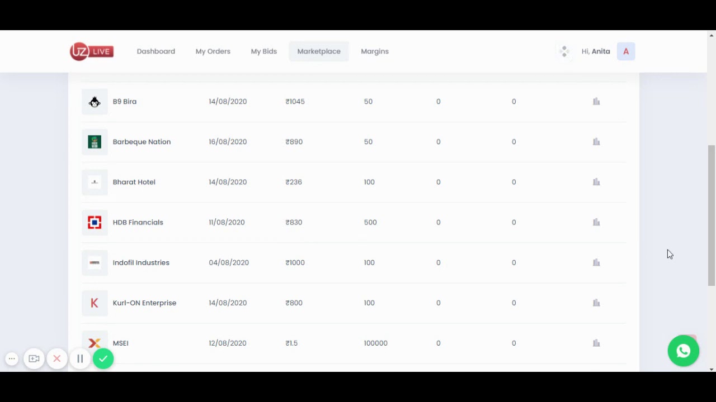Click the 500 quantity for HDB Financials
This screenshot has width=716, height=402.
tap(370, 222)
